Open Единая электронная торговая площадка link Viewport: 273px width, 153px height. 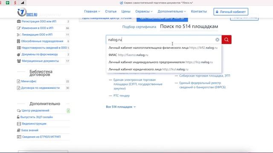coord(138,84)
